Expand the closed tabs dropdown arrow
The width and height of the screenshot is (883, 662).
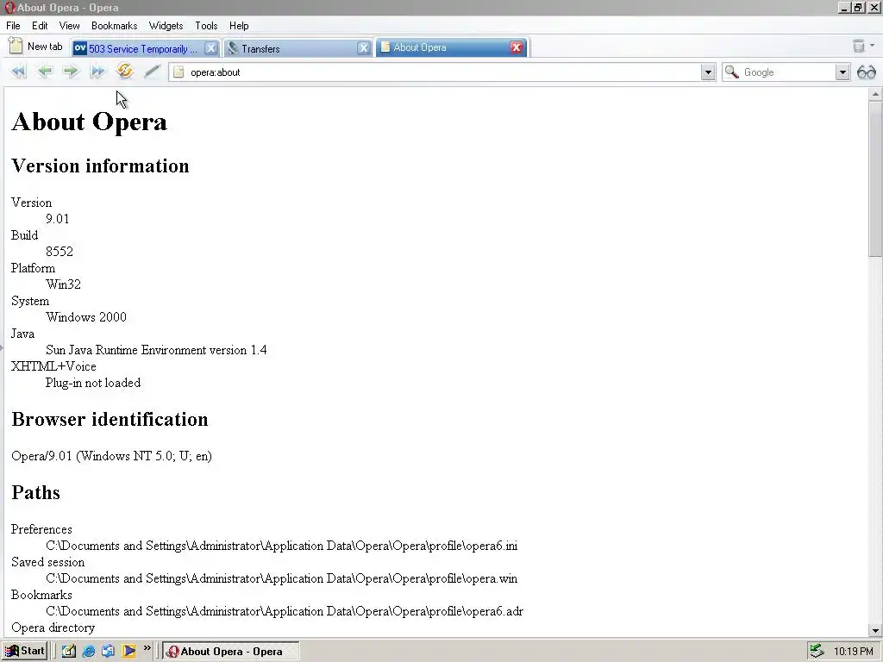click(x=873, y=47)
